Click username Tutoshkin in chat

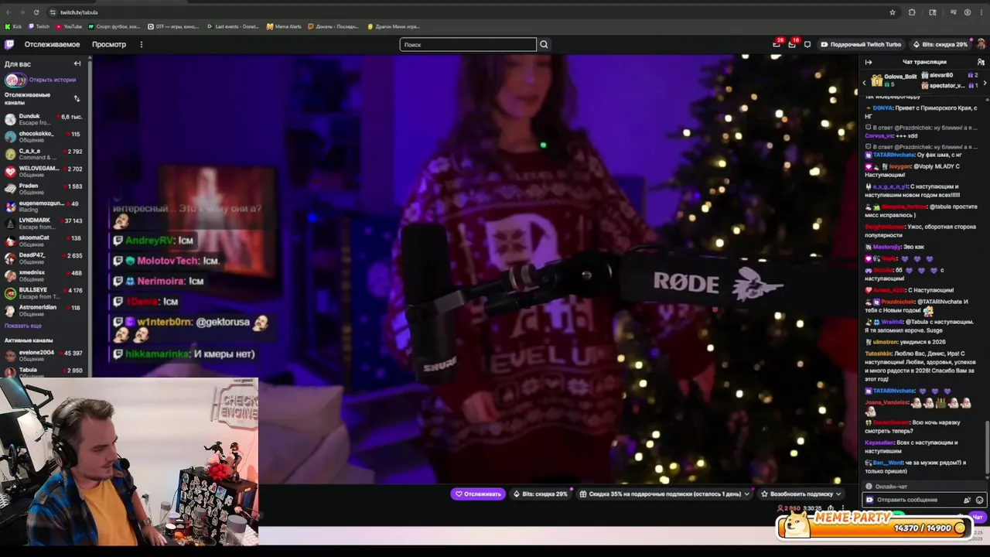coord(879,354)
